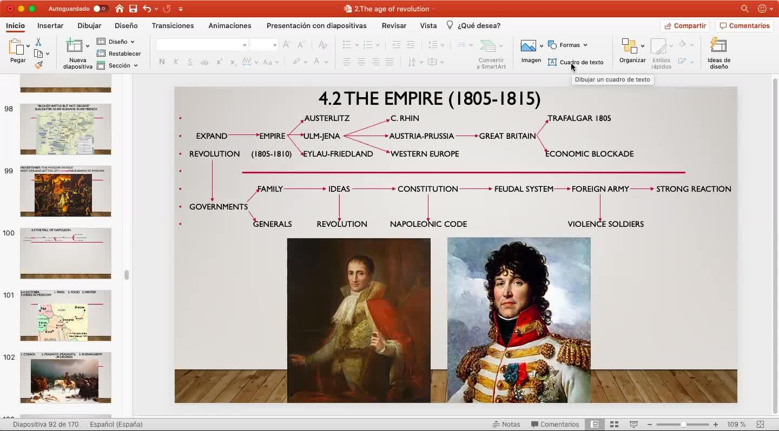Viewport: 779px width, 431px height.
Task: Copy selection using the copy icon
Action: point(38,53)
